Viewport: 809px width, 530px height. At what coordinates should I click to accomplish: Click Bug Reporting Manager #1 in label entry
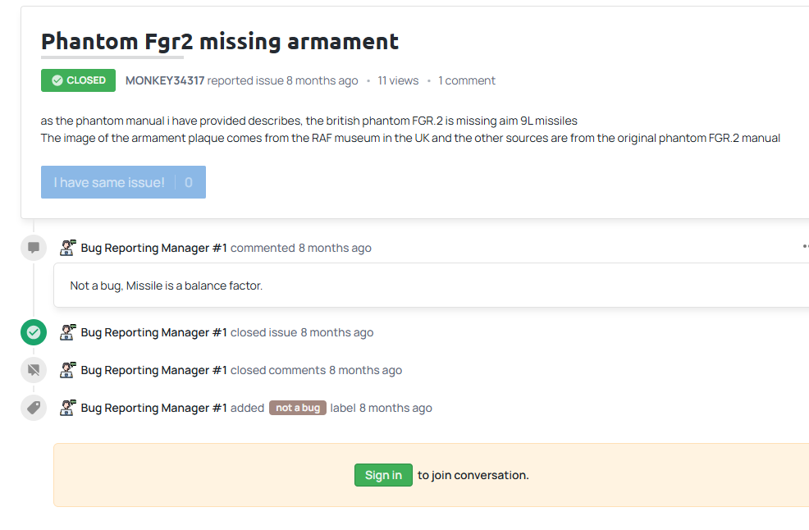click(x=153, y=408)
